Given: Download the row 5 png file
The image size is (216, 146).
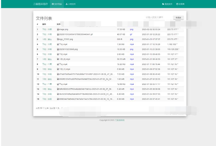Looking at the screenshot, I should coord(44,49).
